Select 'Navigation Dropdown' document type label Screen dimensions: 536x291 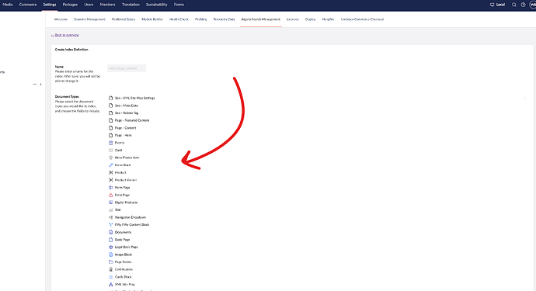pyautogui.click(x=131, y=217)
